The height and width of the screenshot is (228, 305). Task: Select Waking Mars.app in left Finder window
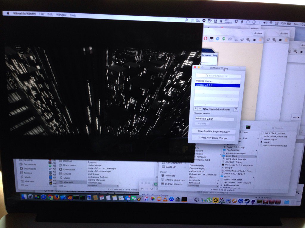pos(97,180)
